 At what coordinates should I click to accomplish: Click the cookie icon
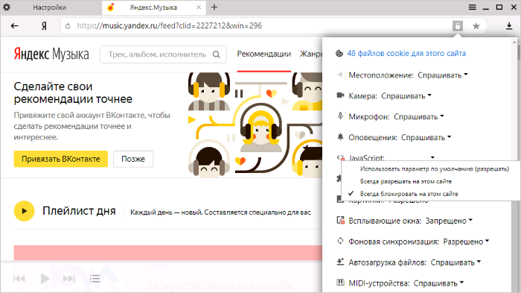339,53
